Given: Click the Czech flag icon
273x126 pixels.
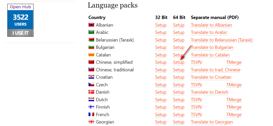Looking at the screenshot, I should 91,85.
